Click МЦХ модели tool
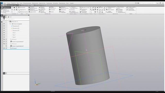The image size is (165, 93). coord(110,10)
